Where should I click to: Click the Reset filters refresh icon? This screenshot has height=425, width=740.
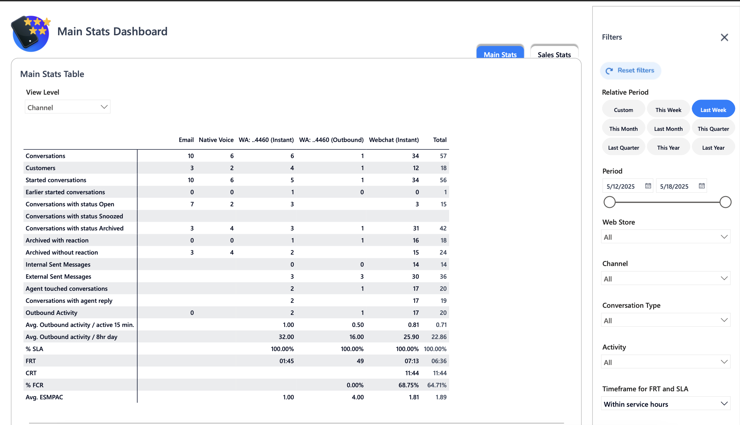click(x=609, y=71)
